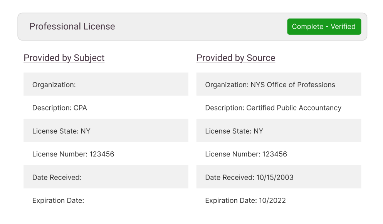Select the empty subject Organization row

click(106, 84)
